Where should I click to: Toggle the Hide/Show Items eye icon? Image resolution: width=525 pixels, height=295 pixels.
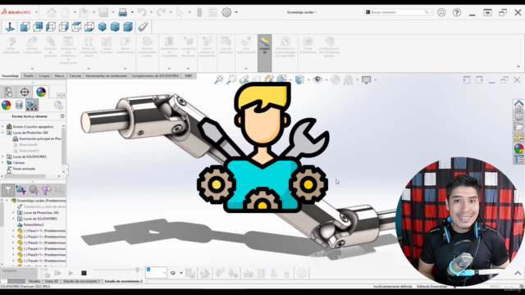(x=317, y=79)
